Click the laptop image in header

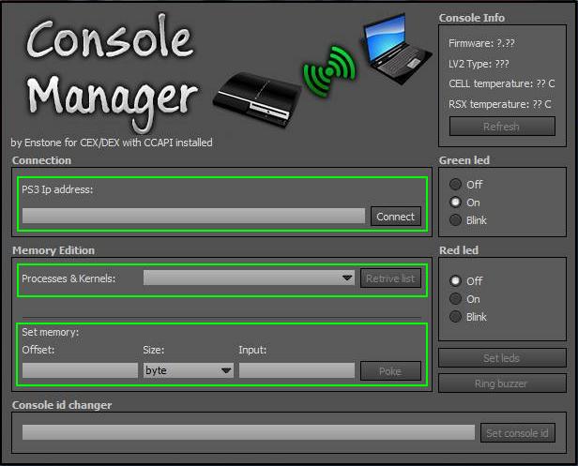pyautogui.click(x=396, y=49)
